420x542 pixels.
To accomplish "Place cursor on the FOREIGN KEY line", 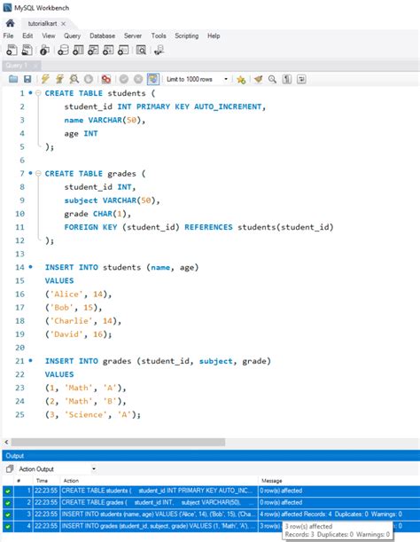I will click(198, 227).
